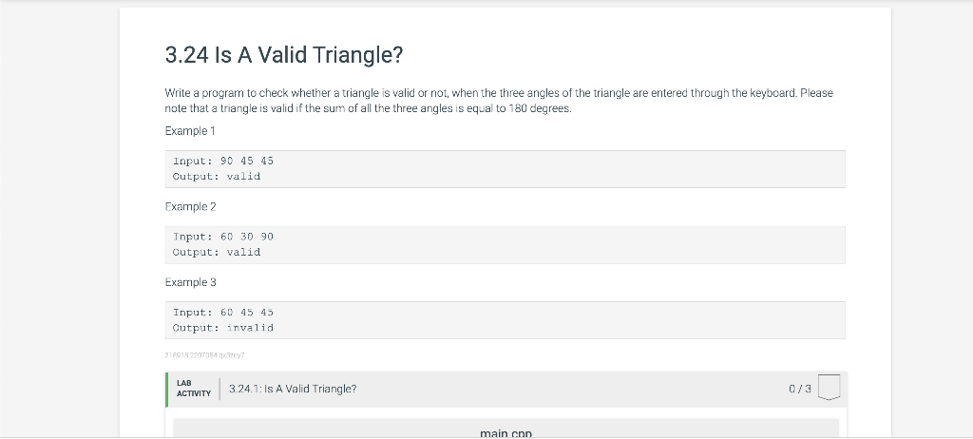Click the completion badge icon beside 0 / 3
Image resolution: width=973 pixels, height=439 pixels.
(829, 388)
